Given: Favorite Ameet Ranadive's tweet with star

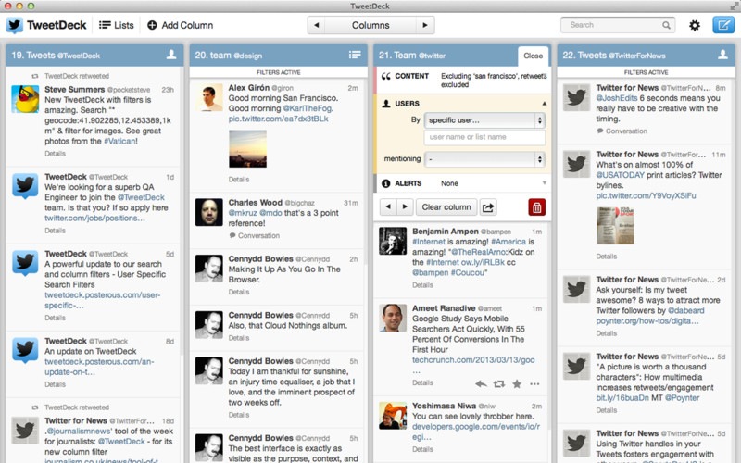Looking at the screenshot, I should [x=517, y=383].
